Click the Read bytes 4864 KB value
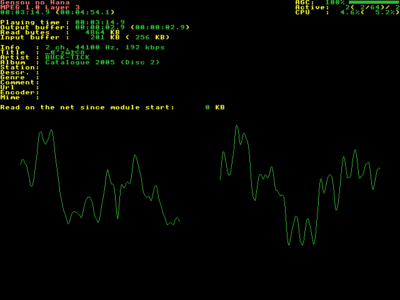Image resolution: width=400 pixels, height=300 pixels. 102,32
